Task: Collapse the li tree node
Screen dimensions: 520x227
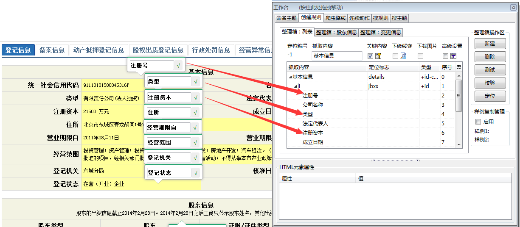Action: (295, 86)
